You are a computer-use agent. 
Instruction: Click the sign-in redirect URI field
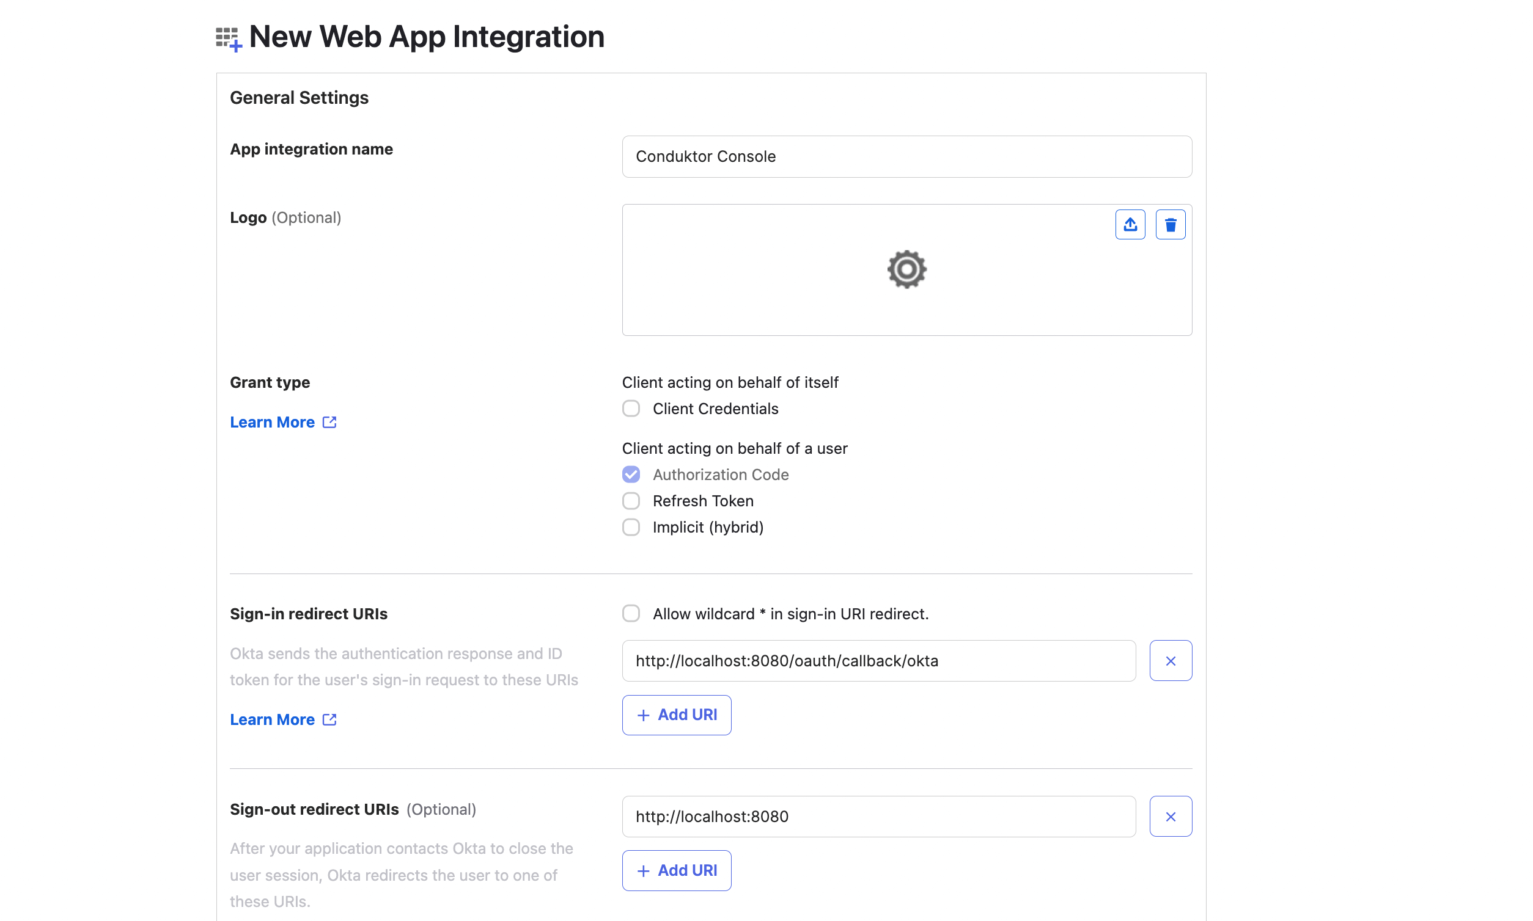pyautogui.click(x=879, y=661)
